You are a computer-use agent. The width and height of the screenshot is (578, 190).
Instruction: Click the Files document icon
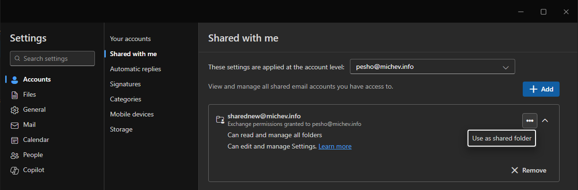click(x=15, y=95)
